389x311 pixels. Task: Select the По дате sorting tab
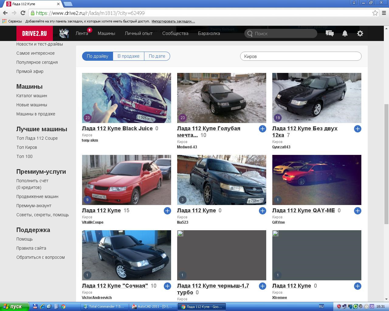[157, 56]
